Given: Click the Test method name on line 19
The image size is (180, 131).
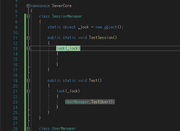Looking at the screenshot, I should click(x=93, y=80).
